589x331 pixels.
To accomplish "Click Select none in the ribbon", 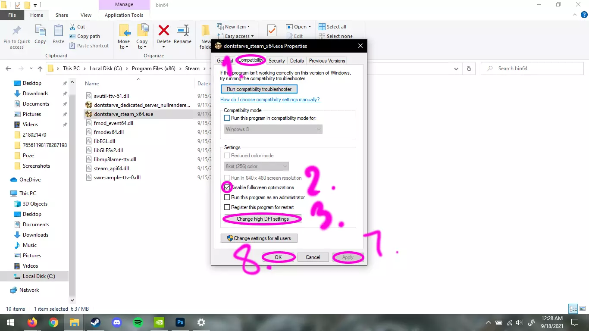I will click(x=339, y=36).
